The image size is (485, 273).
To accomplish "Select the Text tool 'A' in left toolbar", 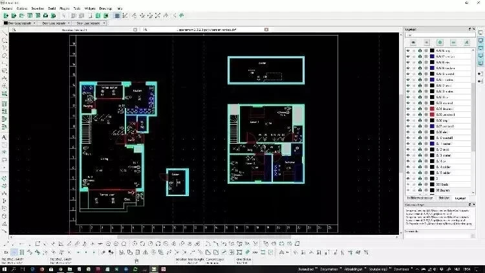I will tap(4, 137).
